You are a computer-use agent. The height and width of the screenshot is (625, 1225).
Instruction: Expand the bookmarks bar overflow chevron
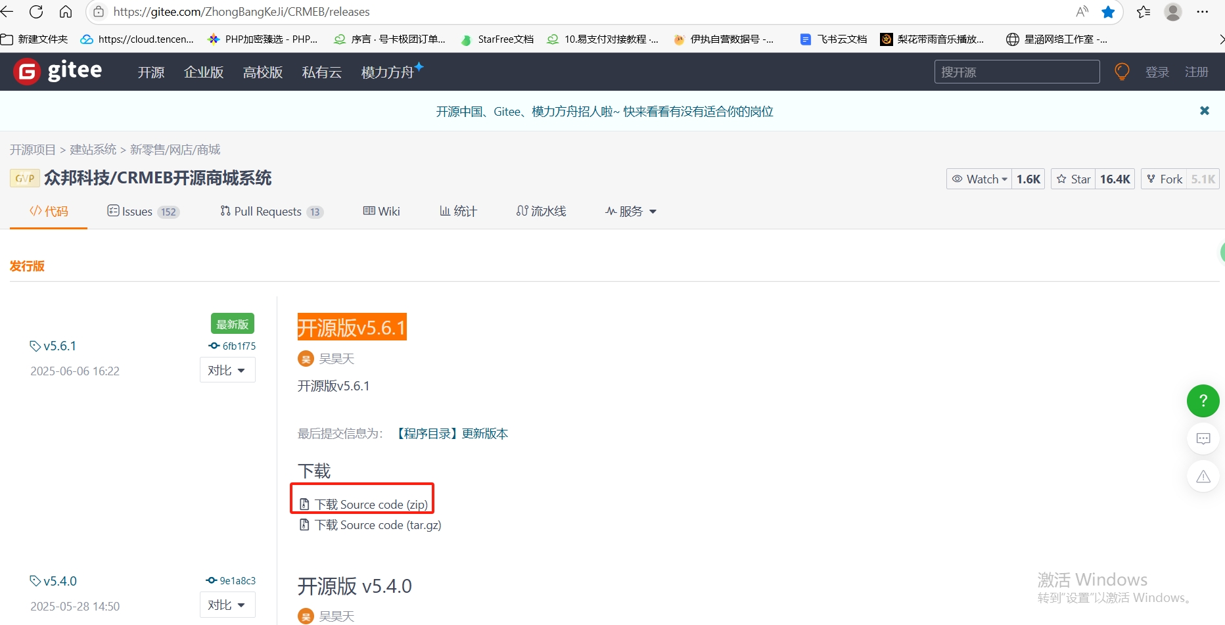click(1221, 39)
